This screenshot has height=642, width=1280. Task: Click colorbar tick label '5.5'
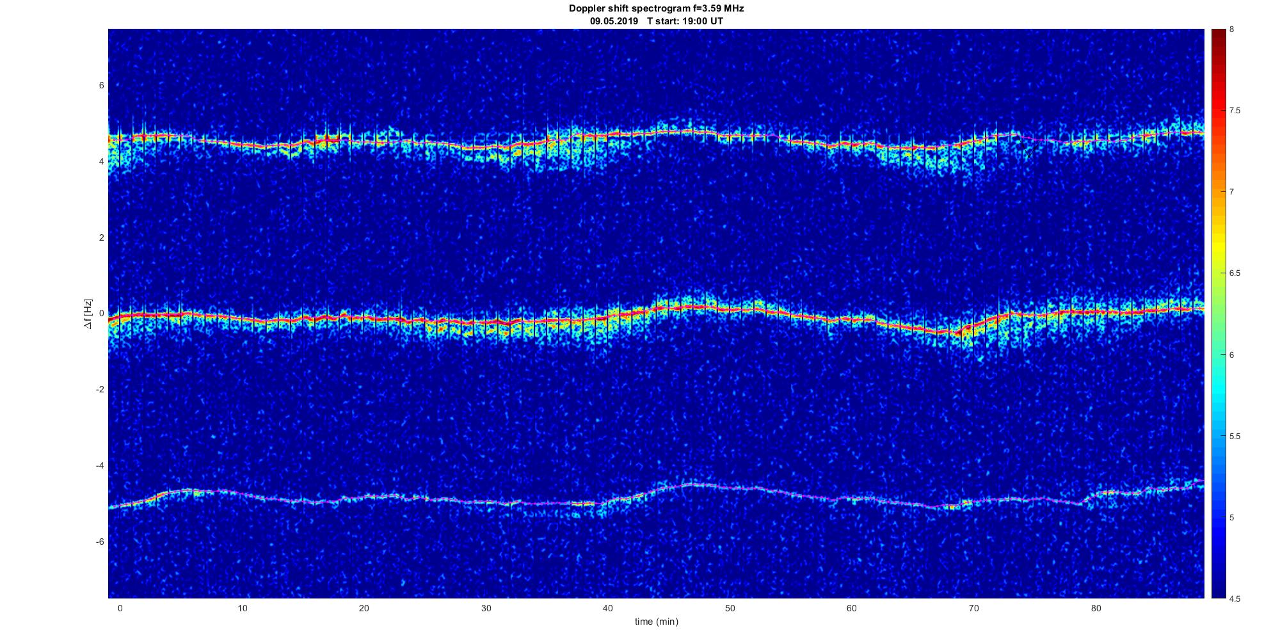click(1235, 437)
